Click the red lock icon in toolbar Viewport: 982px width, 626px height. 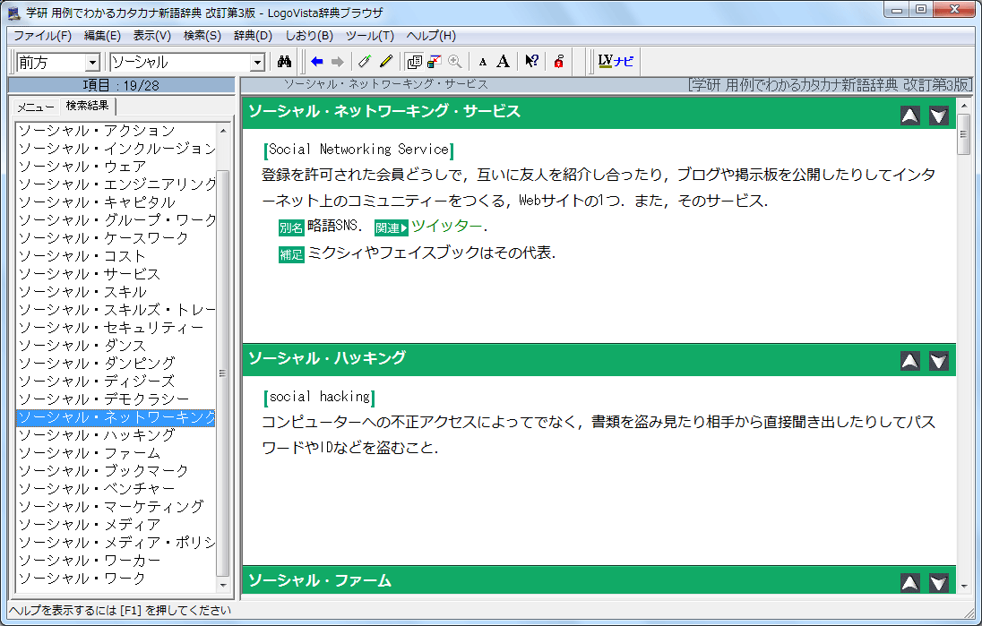tap(559, 62)
